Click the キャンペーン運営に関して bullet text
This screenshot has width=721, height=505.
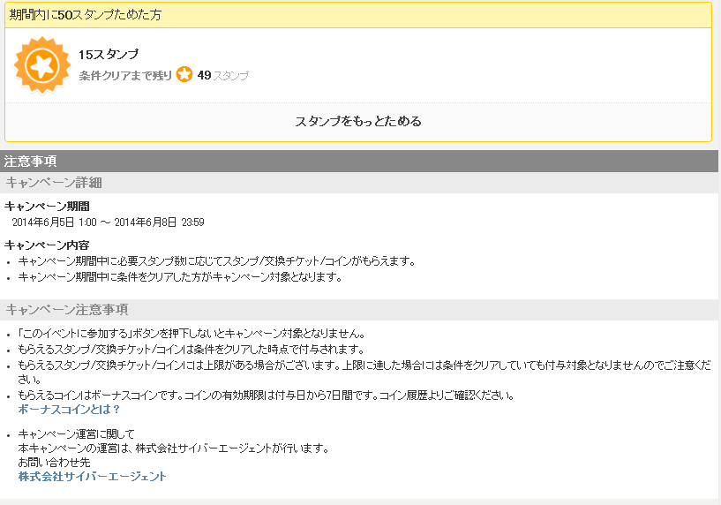pyautogui.click(x=76, y=433)
